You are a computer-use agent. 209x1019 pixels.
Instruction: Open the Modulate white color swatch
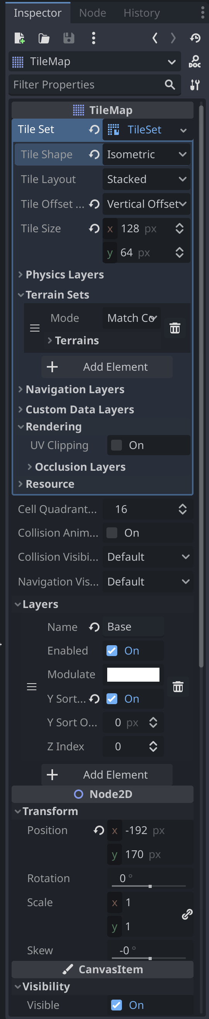[x=133, y=674]
